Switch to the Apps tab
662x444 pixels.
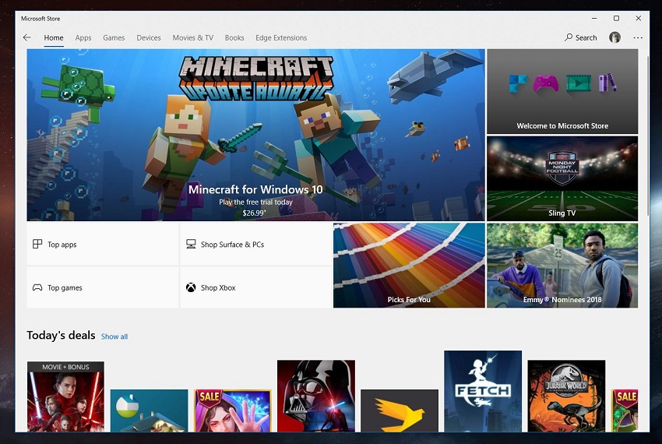pyautogui.click(x=83, y=37)
